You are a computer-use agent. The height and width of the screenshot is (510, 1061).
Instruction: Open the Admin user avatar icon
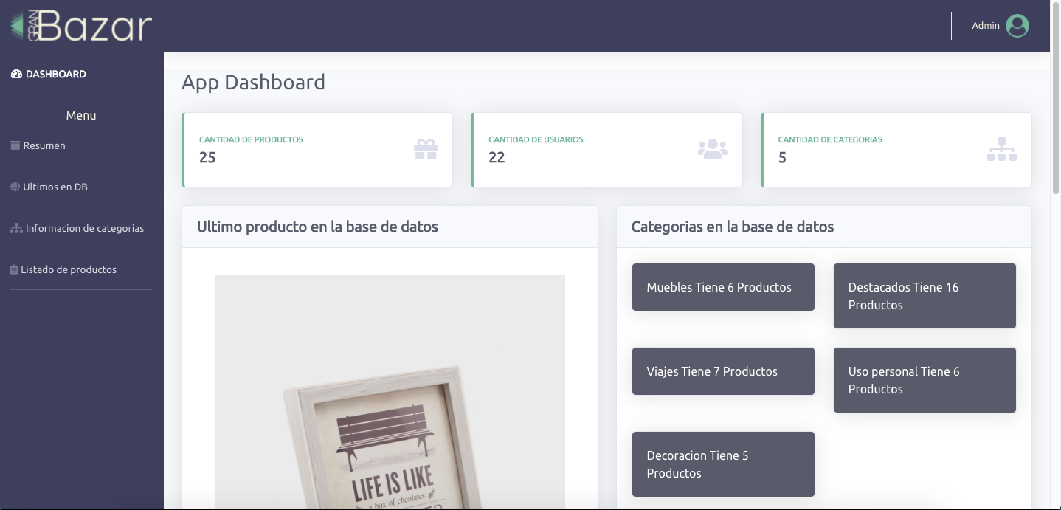coord(1017,26)
